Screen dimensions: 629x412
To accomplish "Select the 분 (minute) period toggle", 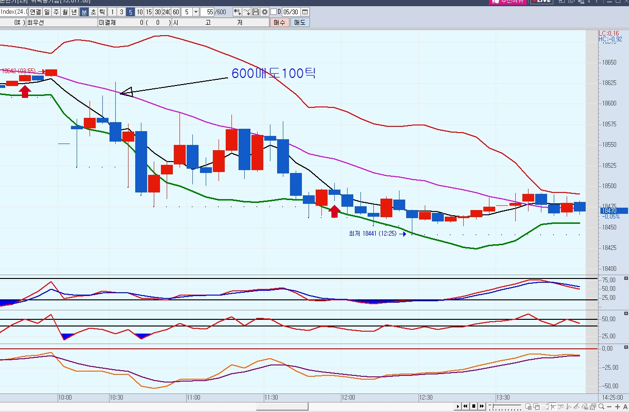I will (84, 12).
